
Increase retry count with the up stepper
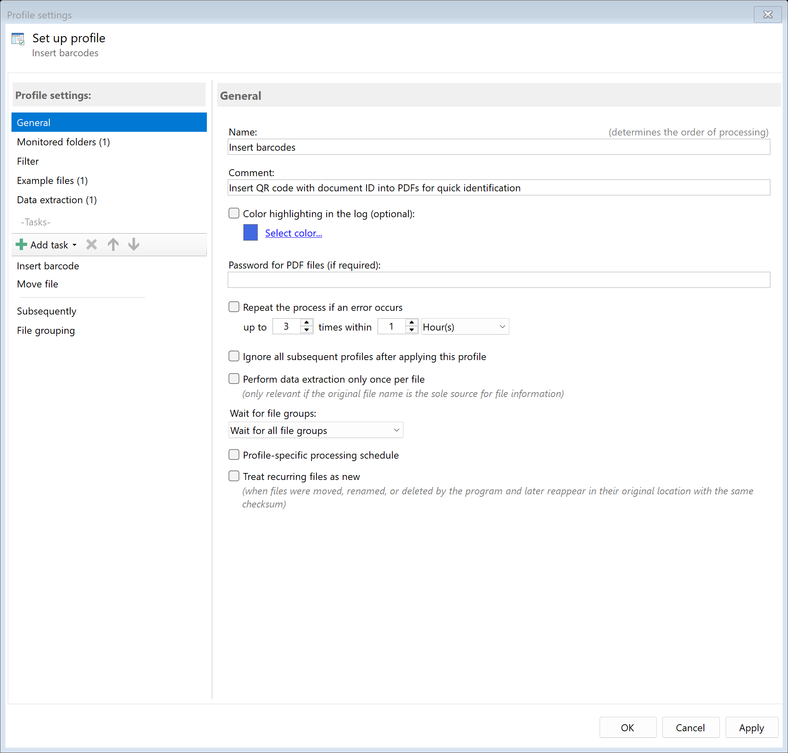(x=306, y=323)
